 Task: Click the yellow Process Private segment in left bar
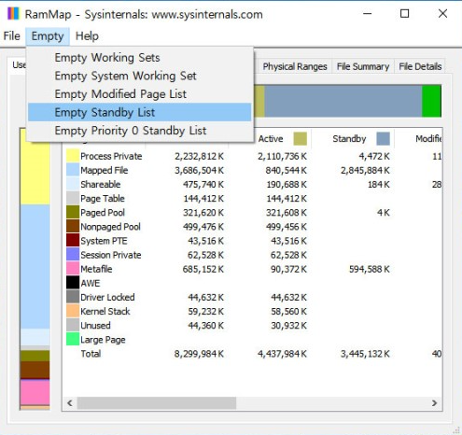35,174
